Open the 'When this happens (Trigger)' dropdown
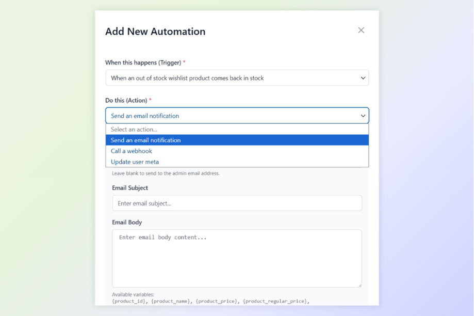The image size is (474, 316). pos(237,77)
